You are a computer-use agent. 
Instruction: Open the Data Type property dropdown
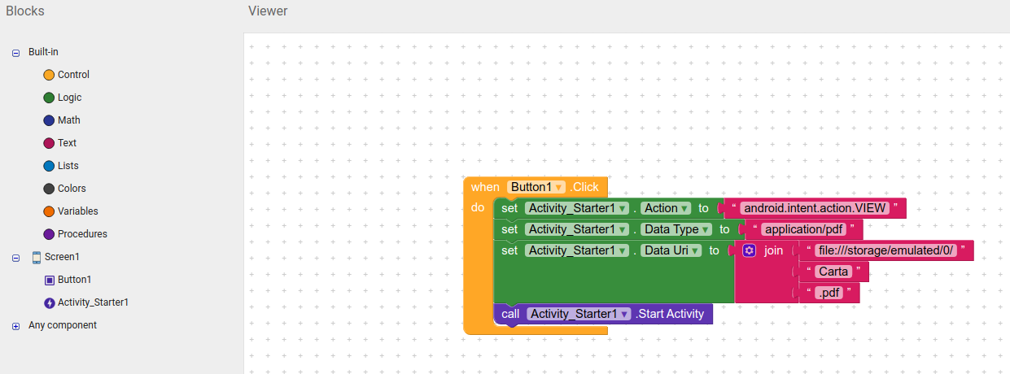coord(677,229)
